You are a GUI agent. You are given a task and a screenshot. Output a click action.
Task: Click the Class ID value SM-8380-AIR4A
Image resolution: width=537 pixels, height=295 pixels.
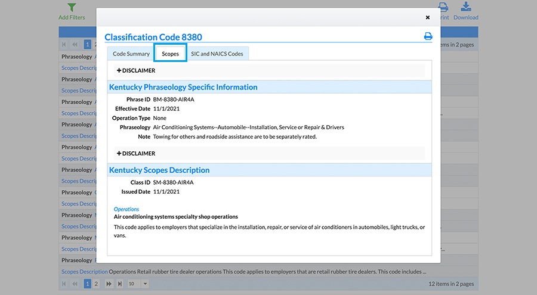pyautogui.click(x=173, y=182)
